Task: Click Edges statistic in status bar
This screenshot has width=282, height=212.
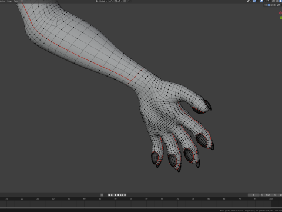Action: click(251, 211)
